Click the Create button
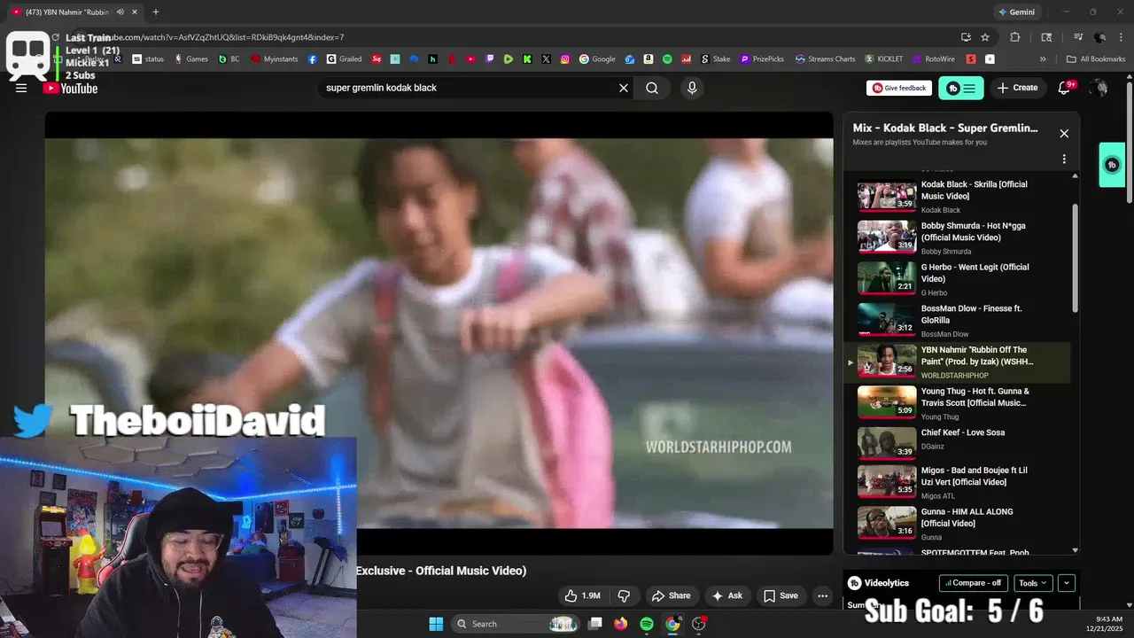The width and height of the screenshot is (1134, 638). click(1018, 88)
